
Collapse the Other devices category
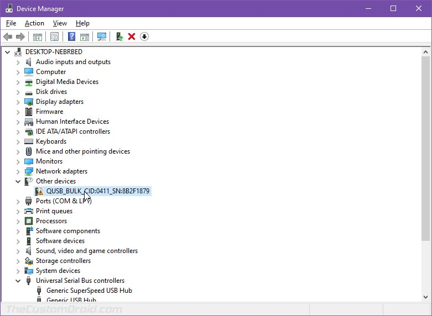click(18, 181)
